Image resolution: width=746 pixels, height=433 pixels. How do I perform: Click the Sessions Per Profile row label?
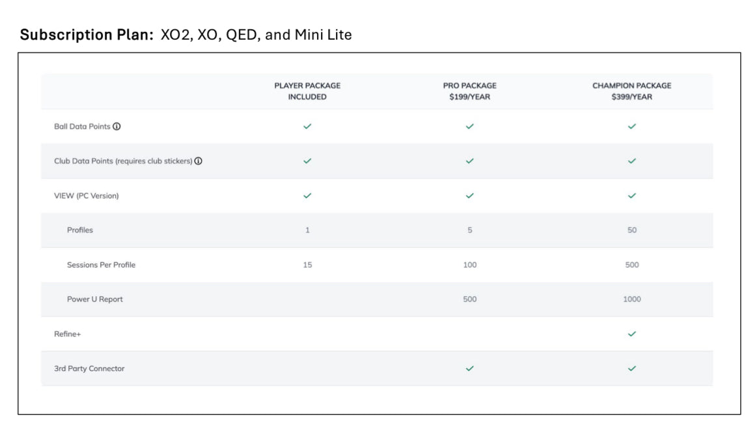coord(101,265)
